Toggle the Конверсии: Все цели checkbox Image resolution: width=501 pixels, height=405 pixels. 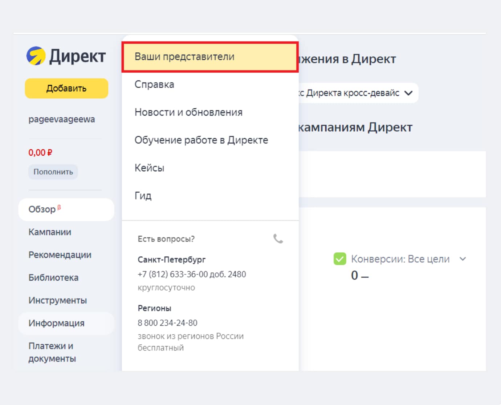coord(340,259)
